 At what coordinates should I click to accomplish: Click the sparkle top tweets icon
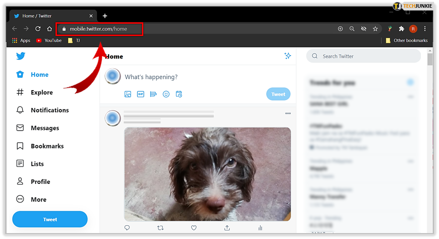click(x=288, y=56)
